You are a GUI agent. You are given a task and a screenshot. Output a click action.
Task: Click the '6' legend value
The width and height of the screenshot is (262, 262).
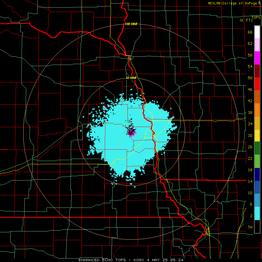pos(251,204)
